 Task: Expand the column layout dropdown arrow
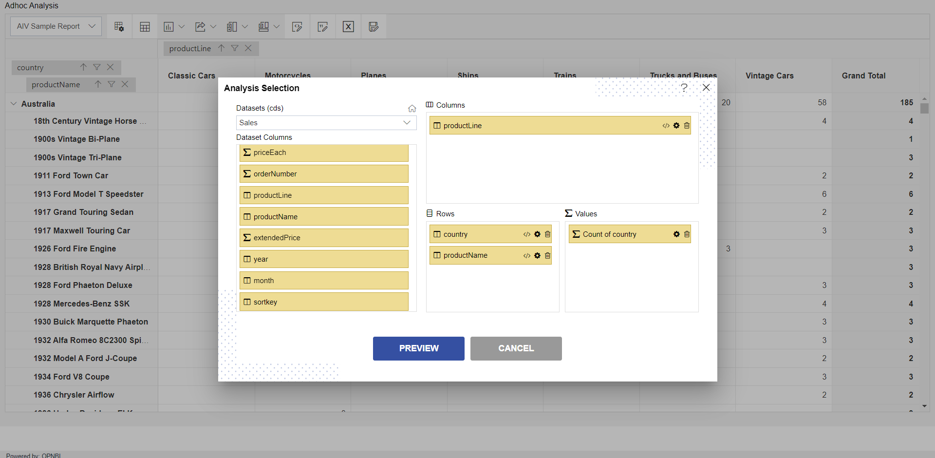[x=245, y=27]
